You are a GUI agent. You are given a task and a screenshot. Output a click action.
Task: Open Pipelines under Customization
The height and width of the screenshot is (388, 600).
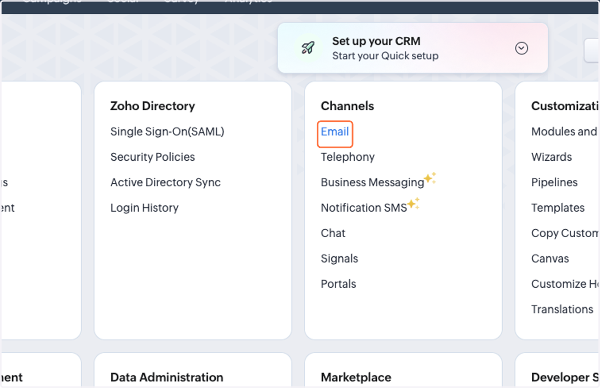(554, 182)
